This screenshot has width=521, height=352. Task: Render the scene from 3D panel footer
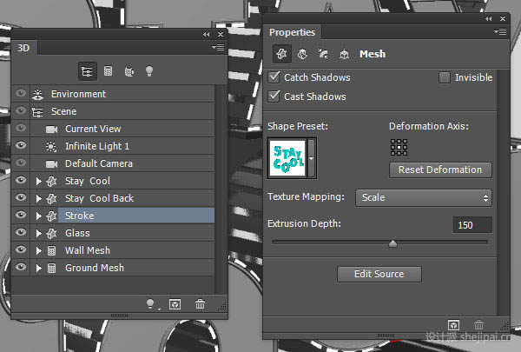175,304
